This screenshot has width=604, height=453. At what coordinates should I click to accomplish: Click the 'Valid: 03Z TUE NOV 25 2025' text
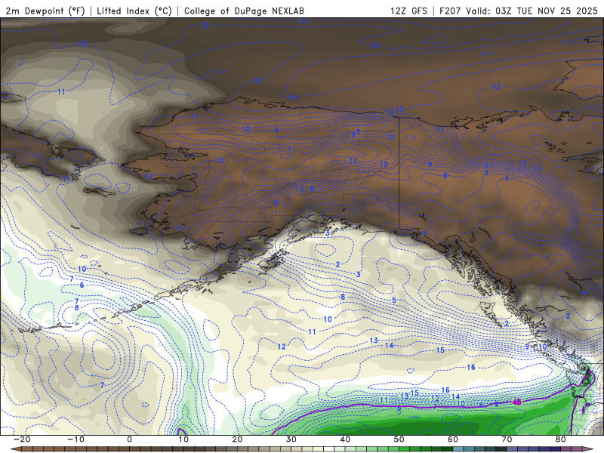[532, 11]
